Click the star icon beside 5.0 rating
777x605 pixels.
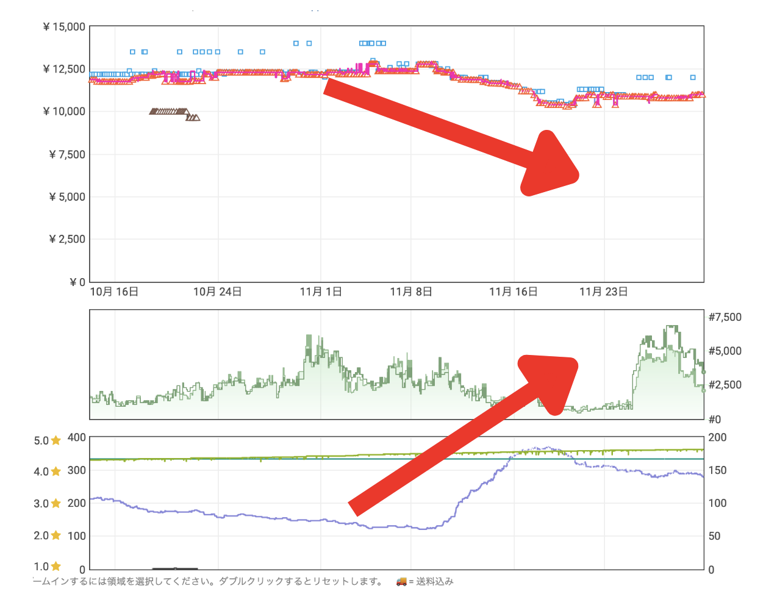pyautogui.click(x=56, y=440)
